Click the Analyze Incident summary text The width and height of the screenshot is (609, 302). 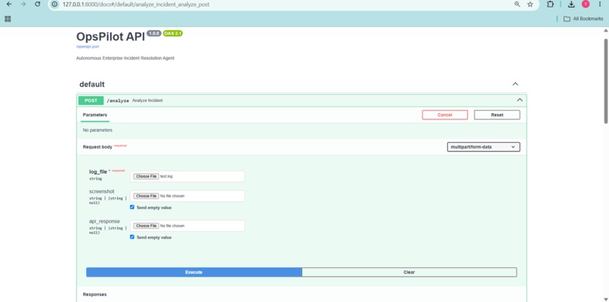147,100
